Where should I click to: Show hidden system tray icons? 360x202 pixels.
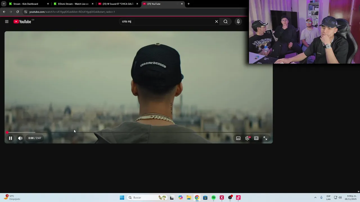tap(315, 198)
